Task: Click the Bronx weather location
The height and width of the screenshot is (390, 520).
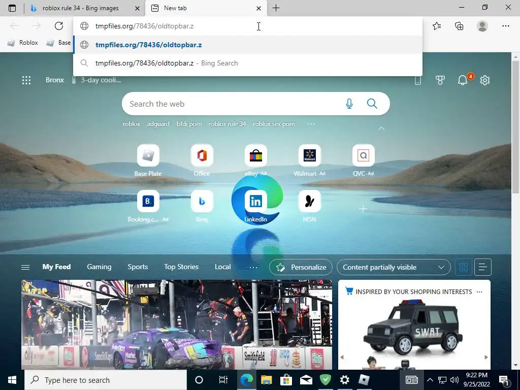Action: click(x=55, y=80)
